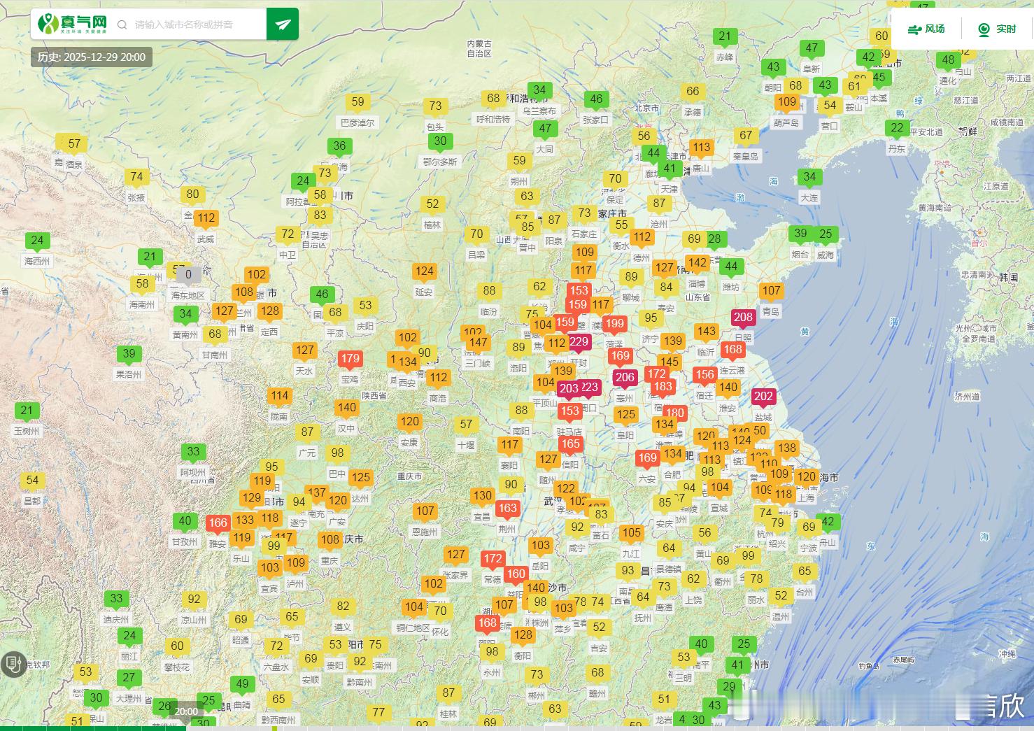1034x731 pixels.
Task: Click the 葫芦岛 city label
Action: click(786, 122)
